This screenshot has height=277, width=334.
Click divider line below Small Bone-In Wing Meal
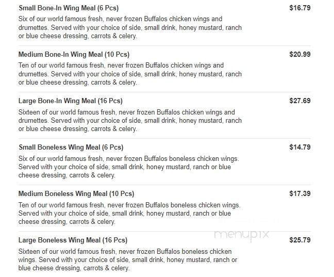(165, 45)
